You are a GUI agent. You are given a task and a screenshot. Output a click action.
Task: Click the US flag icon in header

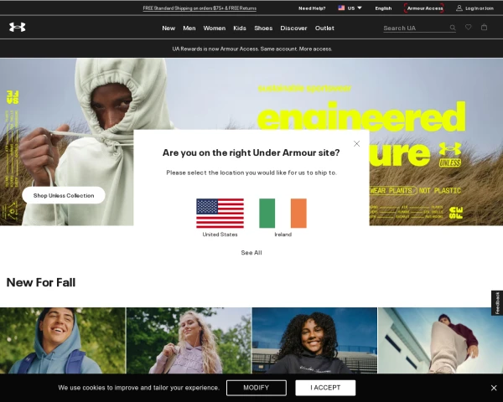click(x=341, y=8)
